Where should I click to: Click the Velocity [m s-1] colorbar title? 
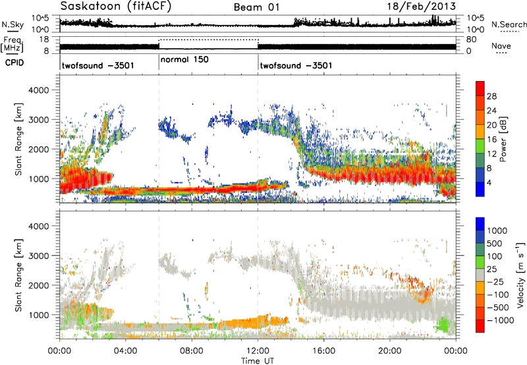[520, 275]
